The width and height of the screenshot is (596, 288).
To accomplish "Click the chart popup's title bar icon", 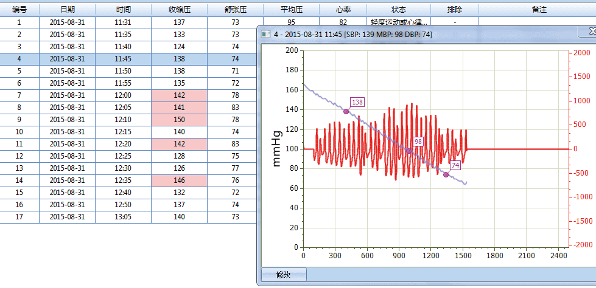I will tap(265, 35).
